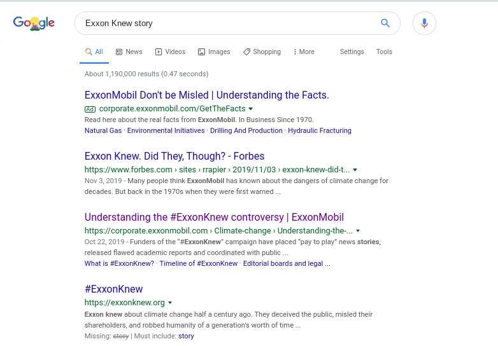Open 'Exxon Knew. Did They, Though? - Forbes'
The image size is (498, 346).
[174, 156]
